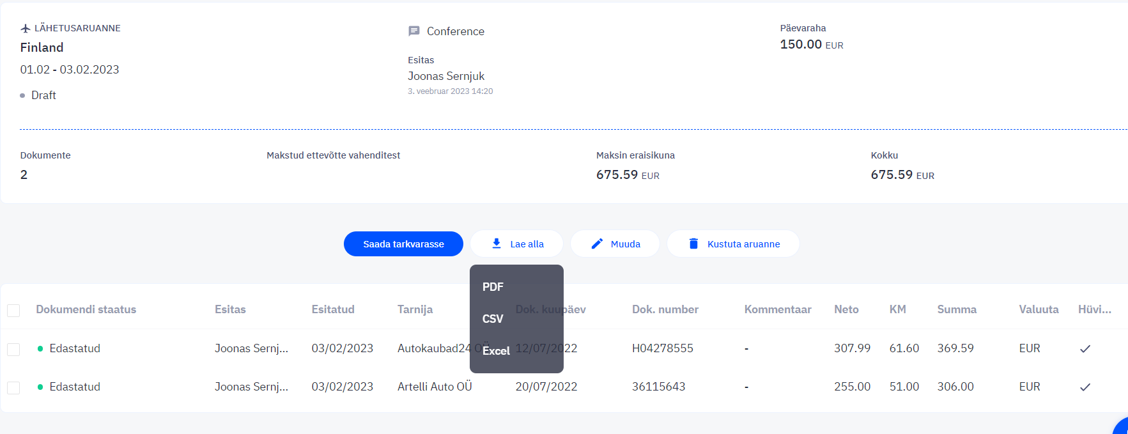Tick the checkbox for the Artelli Auto OÜ row
This screenshot has height=434, width=1128.
click(13, 387)
